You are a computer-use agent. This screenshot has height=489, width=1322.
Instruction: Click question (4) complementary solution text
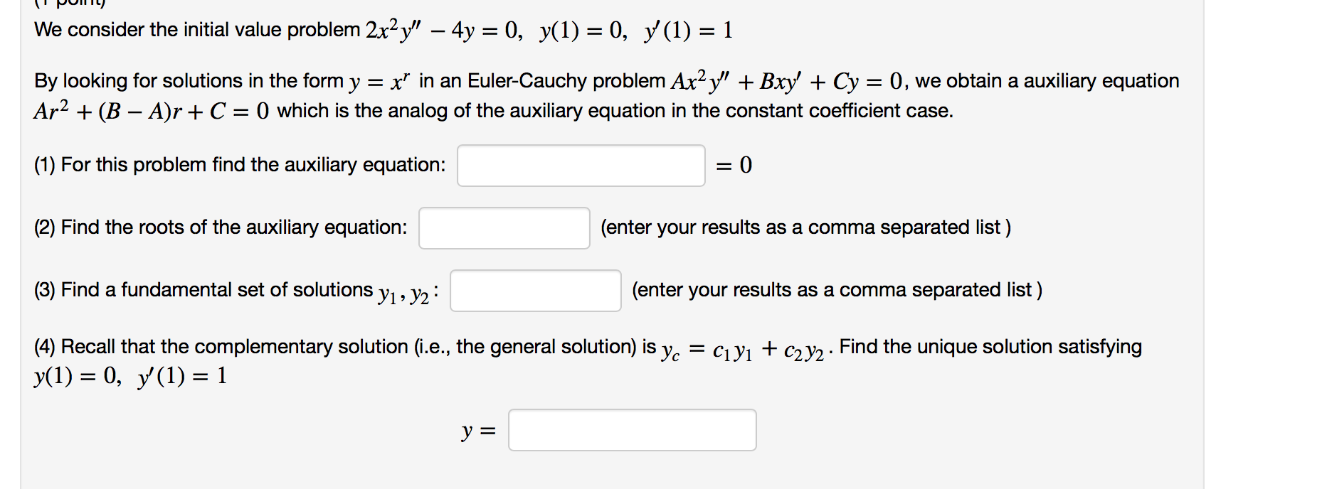pos(342,347)
